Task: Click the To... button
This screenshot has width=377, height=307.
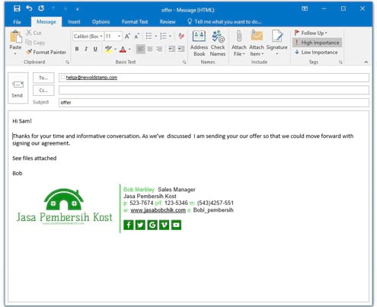Action: coord(43,78)
